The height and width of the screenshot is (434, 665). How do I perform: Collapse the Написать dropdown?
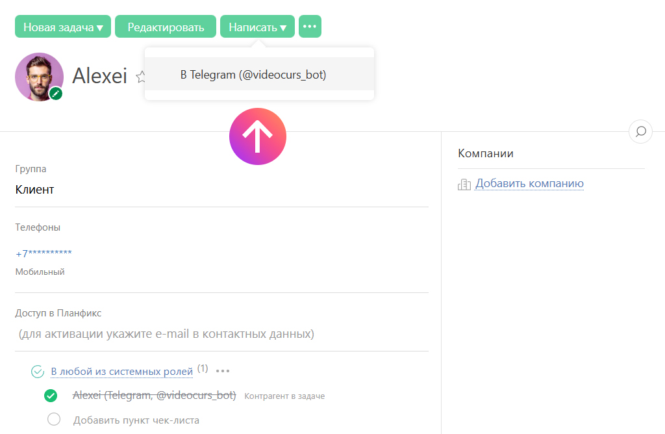pos(257,27)
